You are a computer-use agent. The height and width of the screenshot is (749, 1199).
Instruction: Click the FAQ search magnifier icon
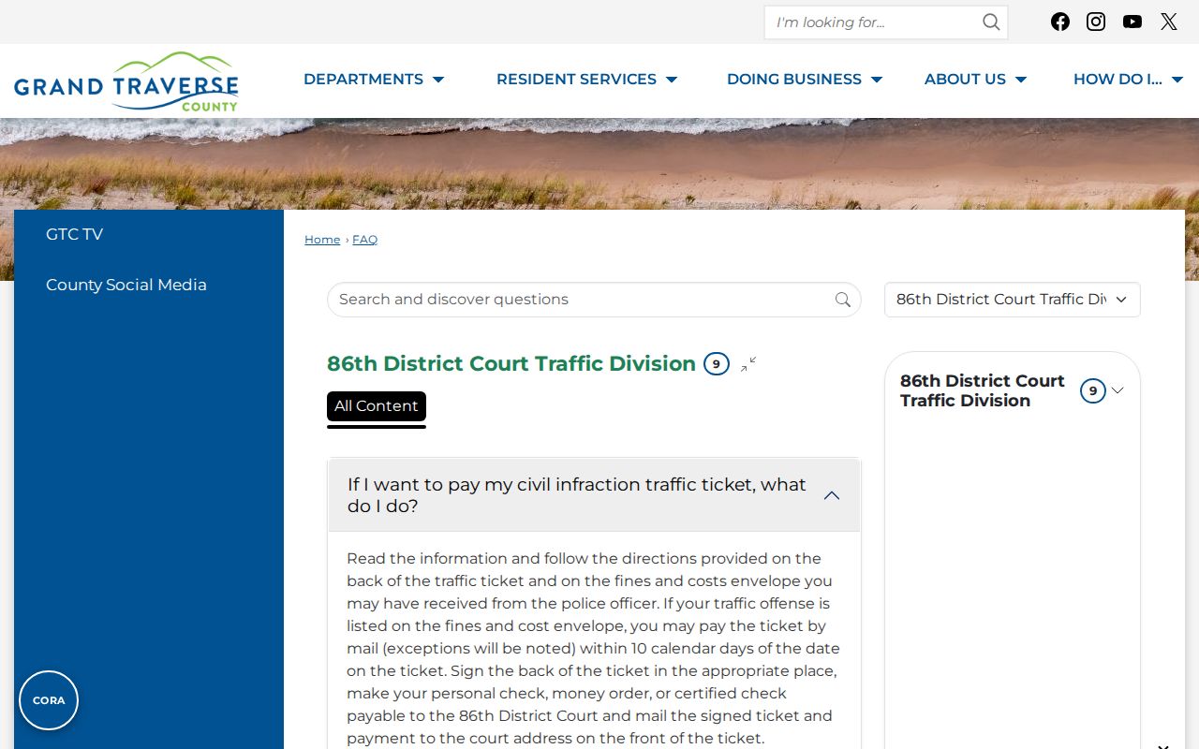[x=843, y=300]
